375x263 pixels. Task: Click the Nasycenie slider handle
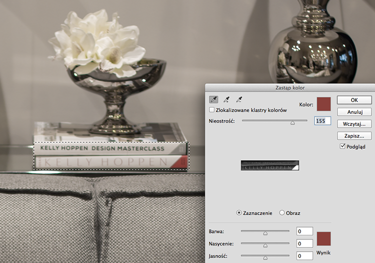tap(265, 246)
